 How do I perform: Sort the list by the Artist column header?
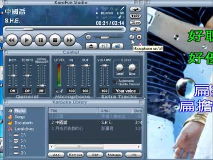click(115, 111)
